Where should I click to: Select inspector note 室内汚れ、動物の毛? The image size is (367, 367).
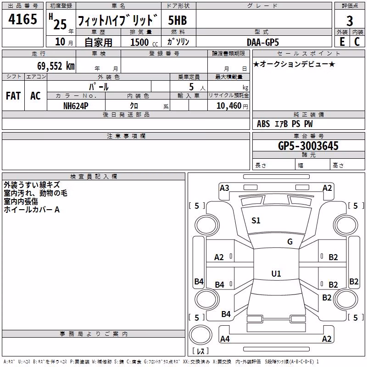click(35, 193)
